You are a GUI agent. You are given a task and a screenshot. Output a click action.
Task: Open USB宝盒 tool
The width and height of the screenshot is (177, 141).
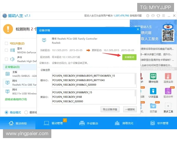tap(153, 93)
